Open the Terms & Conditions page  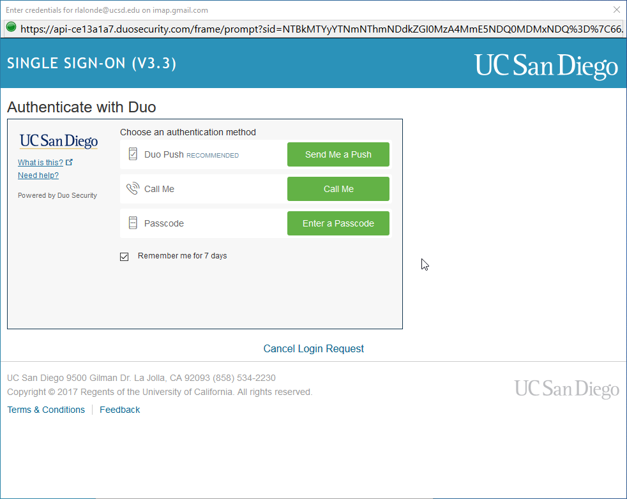pyautogui.click(x=45, y=410)
